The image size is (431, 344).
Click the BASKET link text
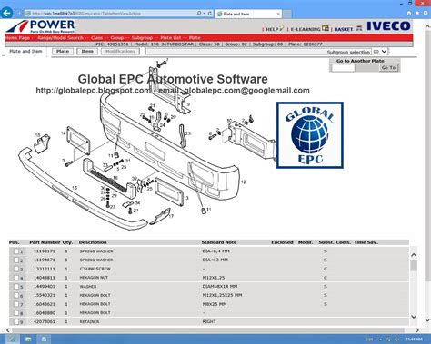[x=344, y=29]
